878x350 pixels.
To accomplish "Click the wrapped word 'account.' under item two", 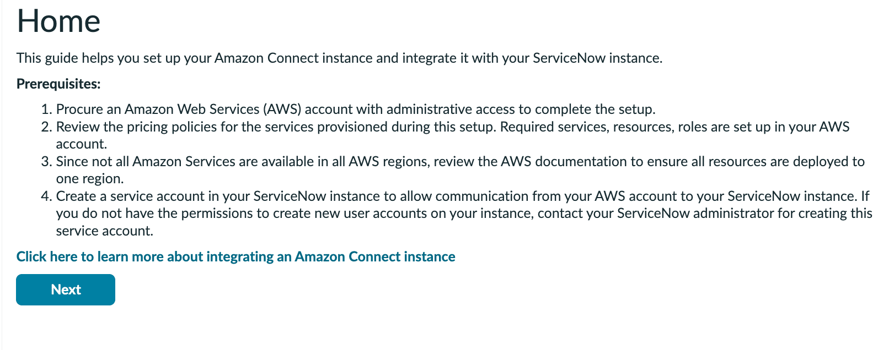I will 82,144.
